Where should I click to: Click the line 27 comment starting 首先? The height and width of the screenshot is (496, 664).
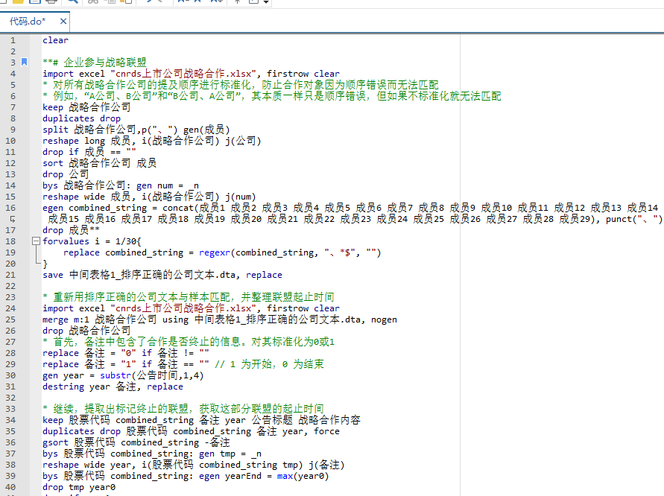(x=189, y=342)
